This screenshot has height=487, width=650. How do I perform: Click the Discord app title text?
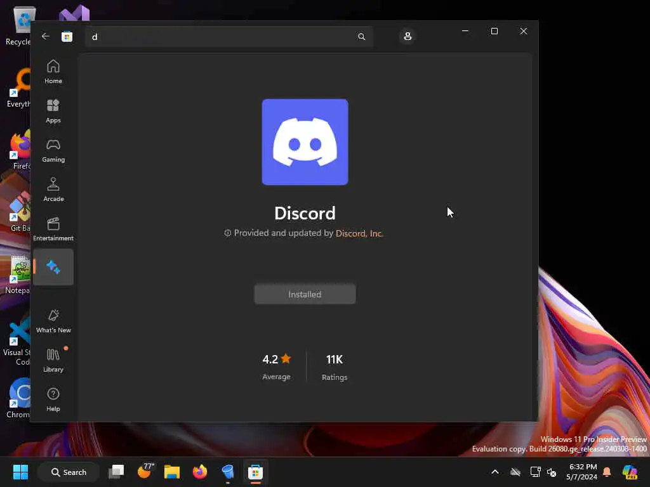coord(305,213)
